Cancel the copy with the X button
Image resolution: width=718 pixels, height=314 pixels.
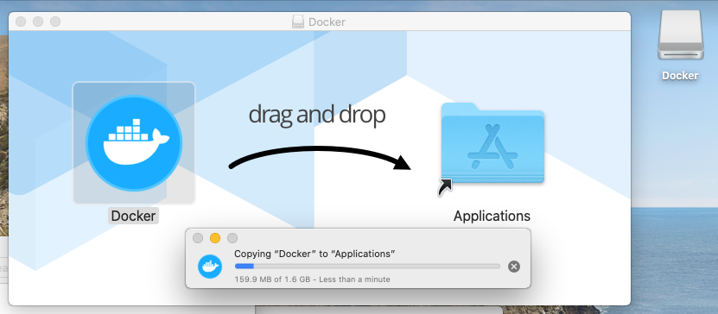514,267
